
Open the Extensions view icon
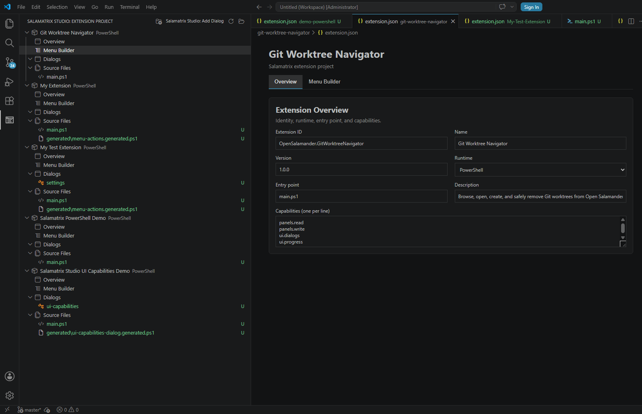click(x=9, y=101)
